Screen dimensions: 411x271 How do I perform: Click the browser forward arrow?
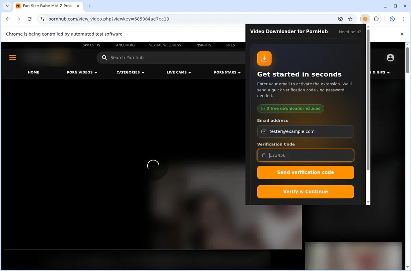[x=19, y=19]
